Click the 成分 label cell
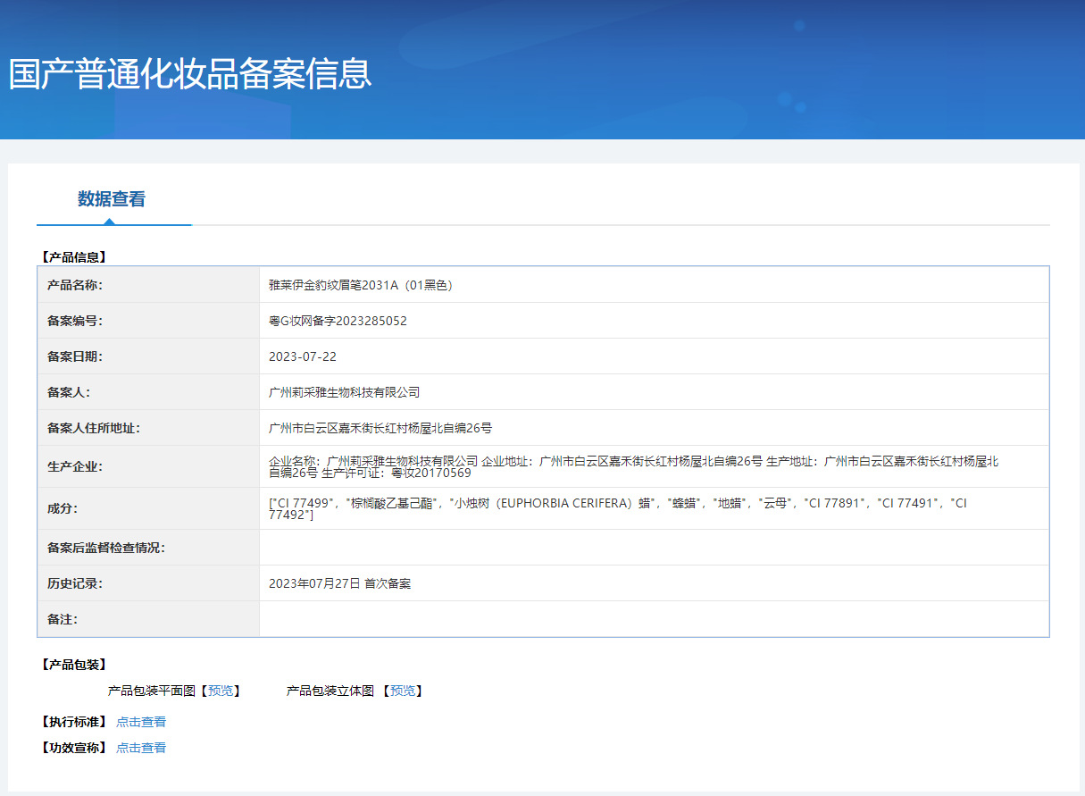Viewport: 1085px width, 796px height. (148, 508)
